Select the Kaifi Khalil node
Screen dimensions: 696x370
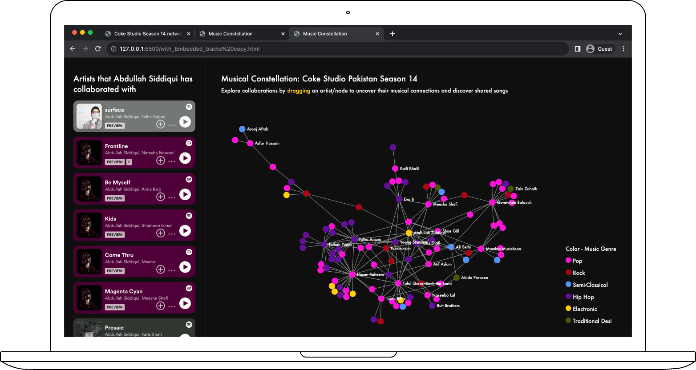coord(395,169)
